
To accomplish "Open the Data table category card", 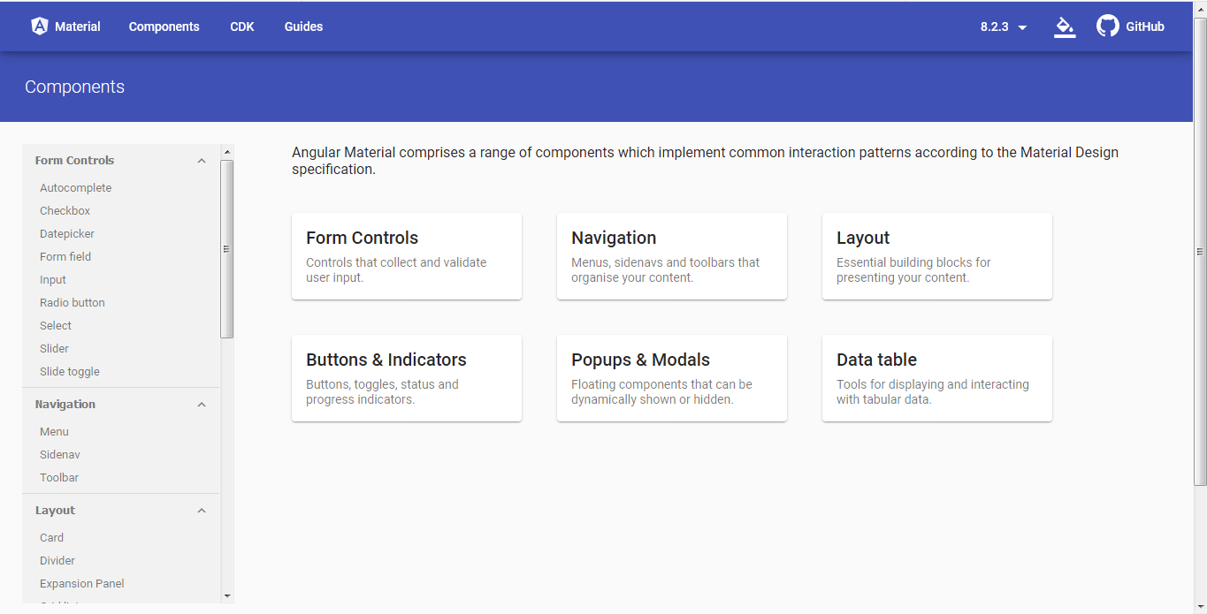I will (936, 378).
